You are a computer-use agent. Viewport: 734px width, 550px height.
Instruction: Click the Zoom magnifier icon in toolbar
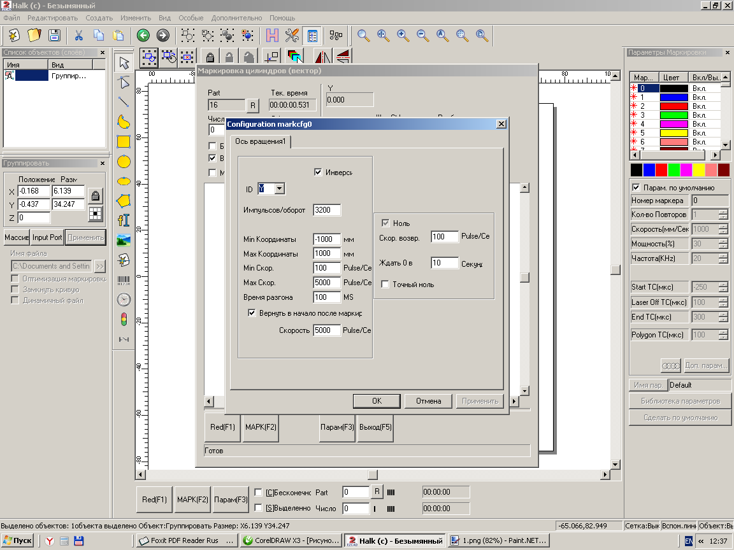(x=363, y=35)
